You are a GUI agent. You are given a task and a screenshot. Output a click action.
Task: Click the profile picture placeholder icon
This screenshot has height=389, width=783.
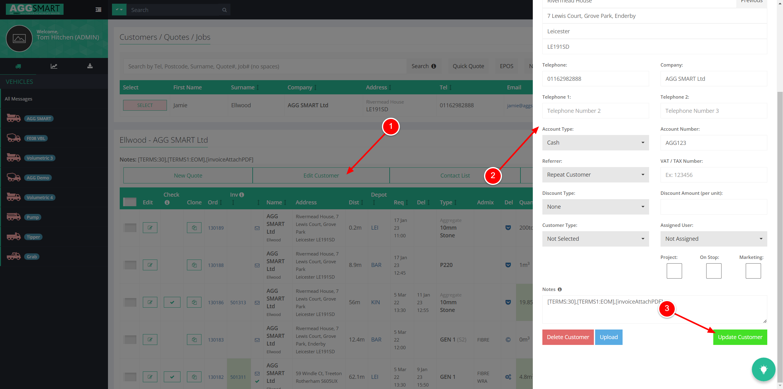coord(19,39)
